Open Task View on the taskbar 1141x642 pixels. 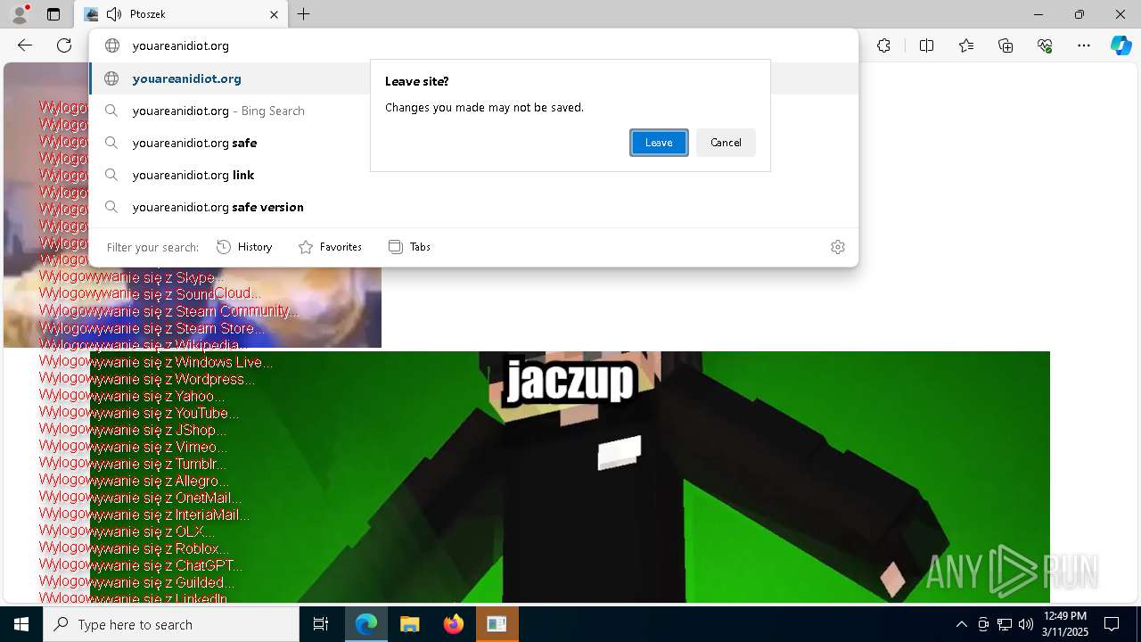pos(321,624)
